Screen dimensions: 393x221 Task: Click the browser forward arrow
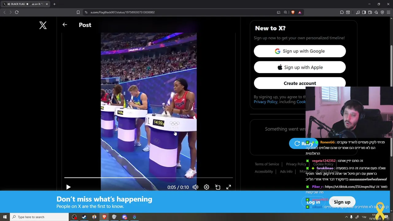pos(10,12)
